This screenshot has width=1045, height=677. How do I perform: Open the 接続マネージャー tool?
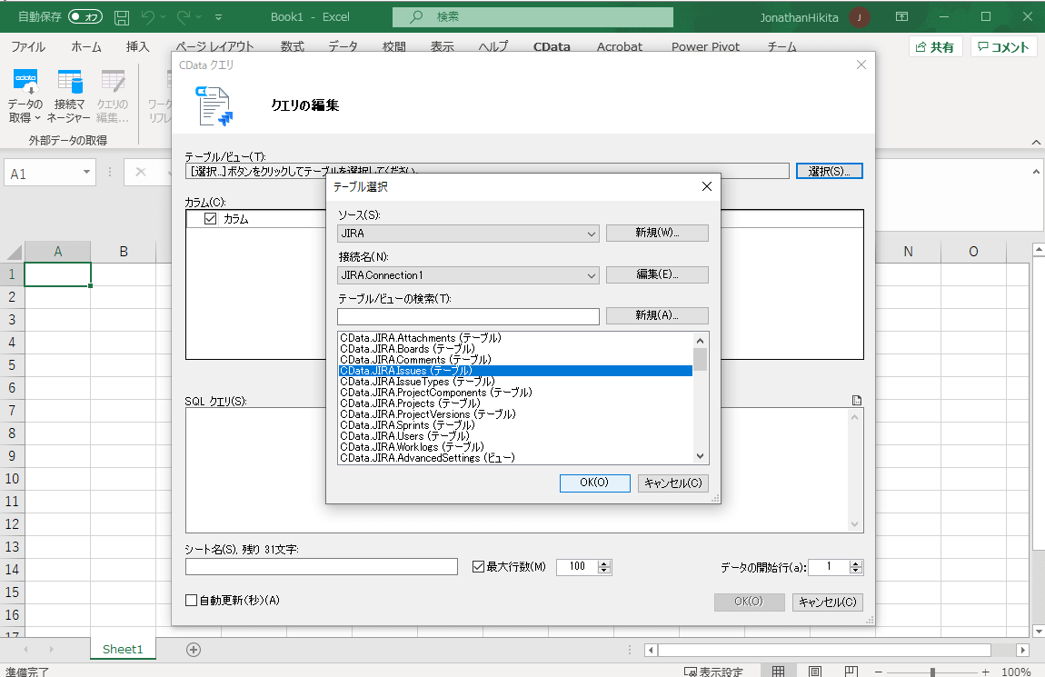(x=68, y=95)
